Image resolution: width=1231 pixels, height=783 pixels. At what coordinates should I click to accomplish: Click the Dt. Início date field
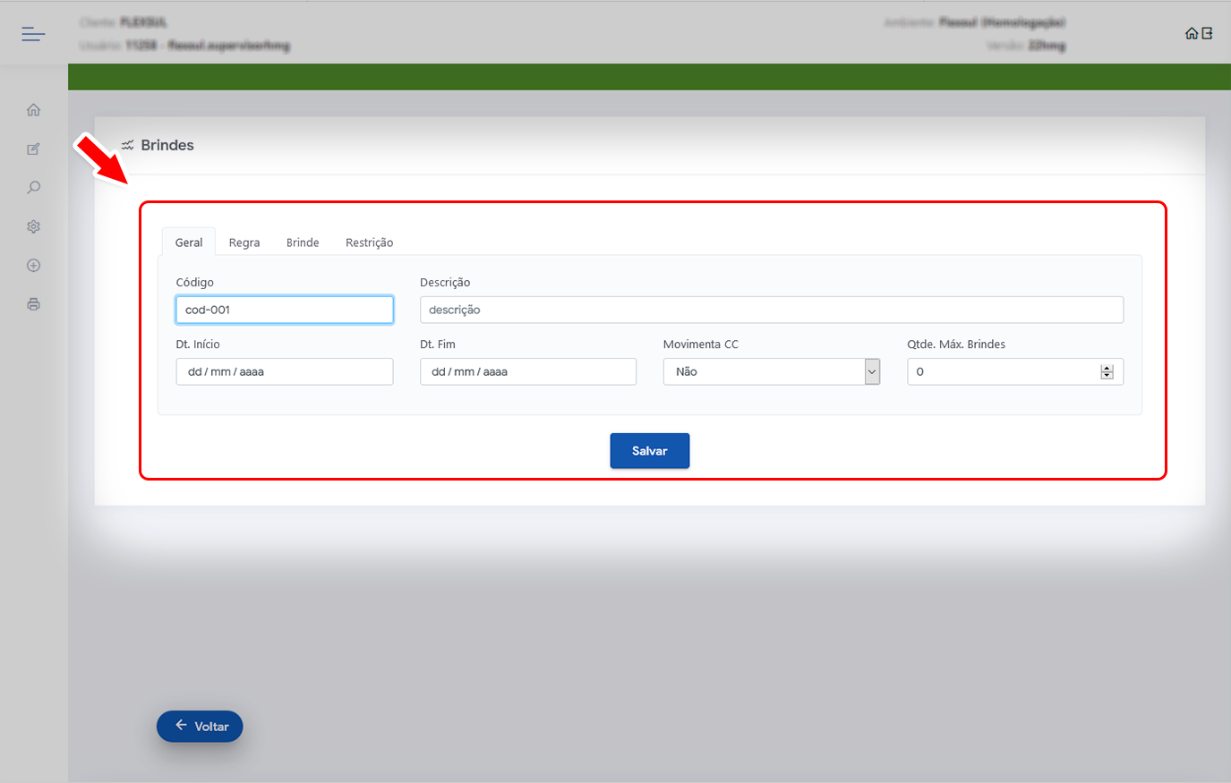(x=284, y=371)
